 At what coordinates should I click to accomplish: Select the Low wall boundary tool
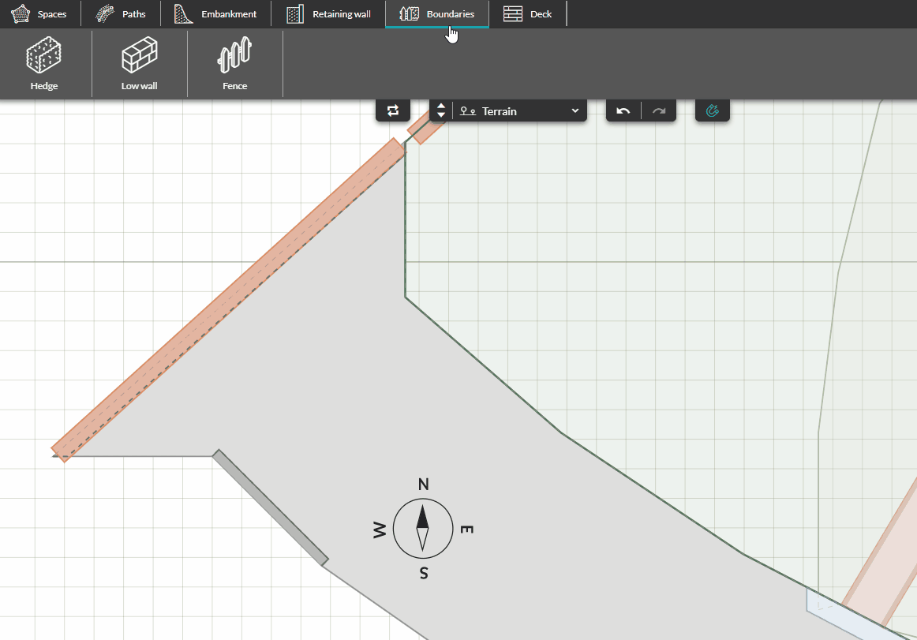[139, 63]
